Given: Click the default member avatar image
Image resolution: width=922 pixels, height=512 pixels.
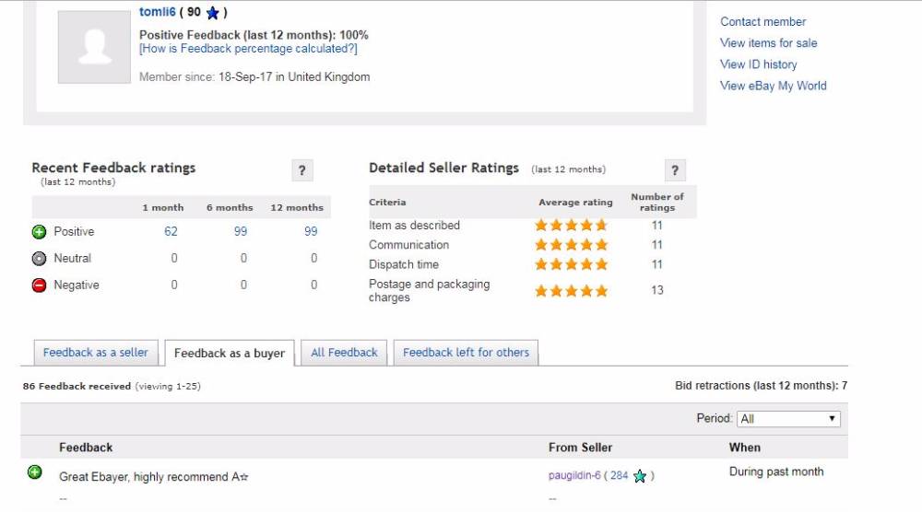Looking at the screenshot, I should point(94,47).
